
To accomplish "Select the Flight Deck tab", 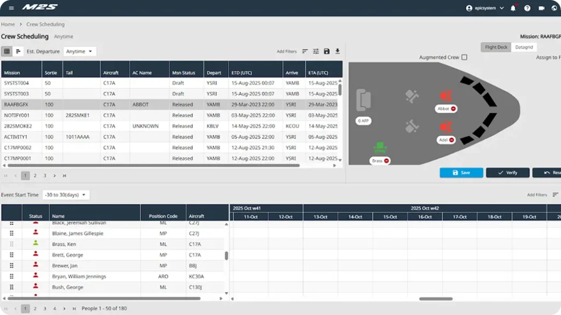I will click(x=496, y=47).
